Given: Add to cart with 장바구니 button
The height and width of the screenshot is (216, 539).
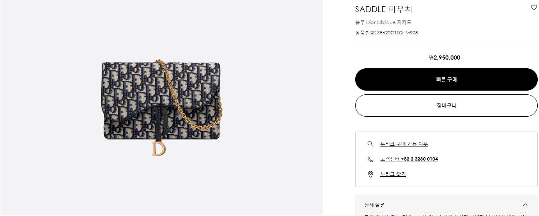Looking at the screenshot, I should click(446, 106).
